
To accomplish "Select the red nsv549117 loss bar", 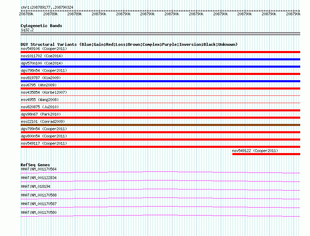I will pos(160,147).
